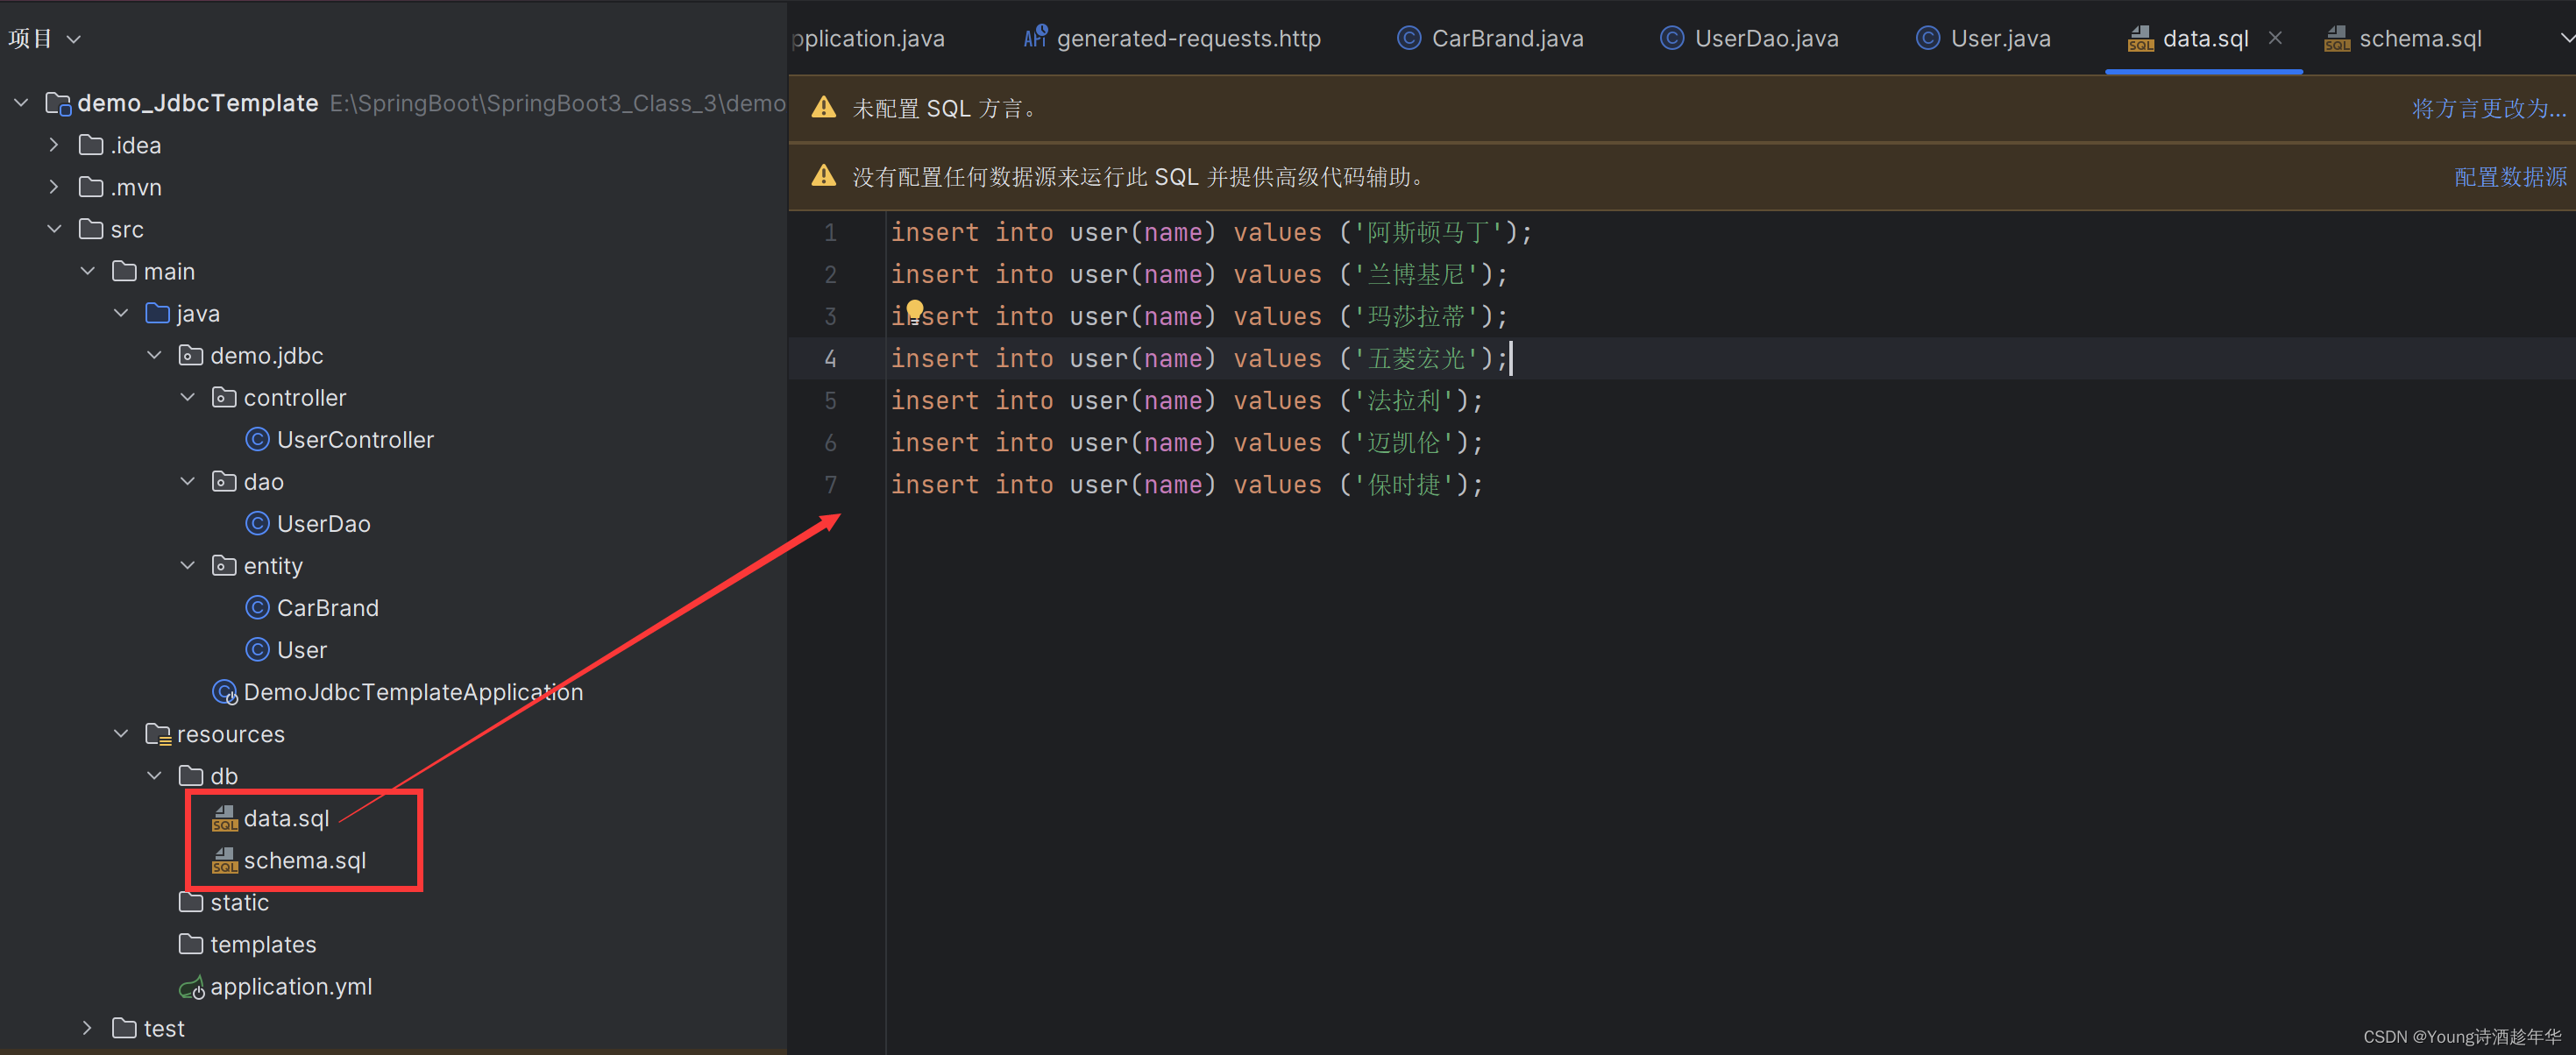Collapse the java folder chevron
Viewport: 2576px width, 1055px height.
(121, 313)
